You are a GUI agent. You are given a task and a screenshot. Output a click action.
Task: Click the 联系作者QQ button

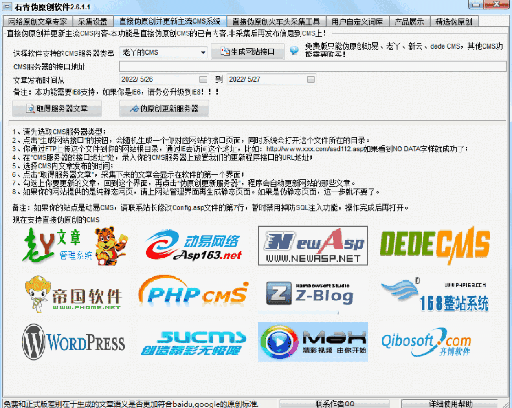pyautogui.click(x=334, y=404)
